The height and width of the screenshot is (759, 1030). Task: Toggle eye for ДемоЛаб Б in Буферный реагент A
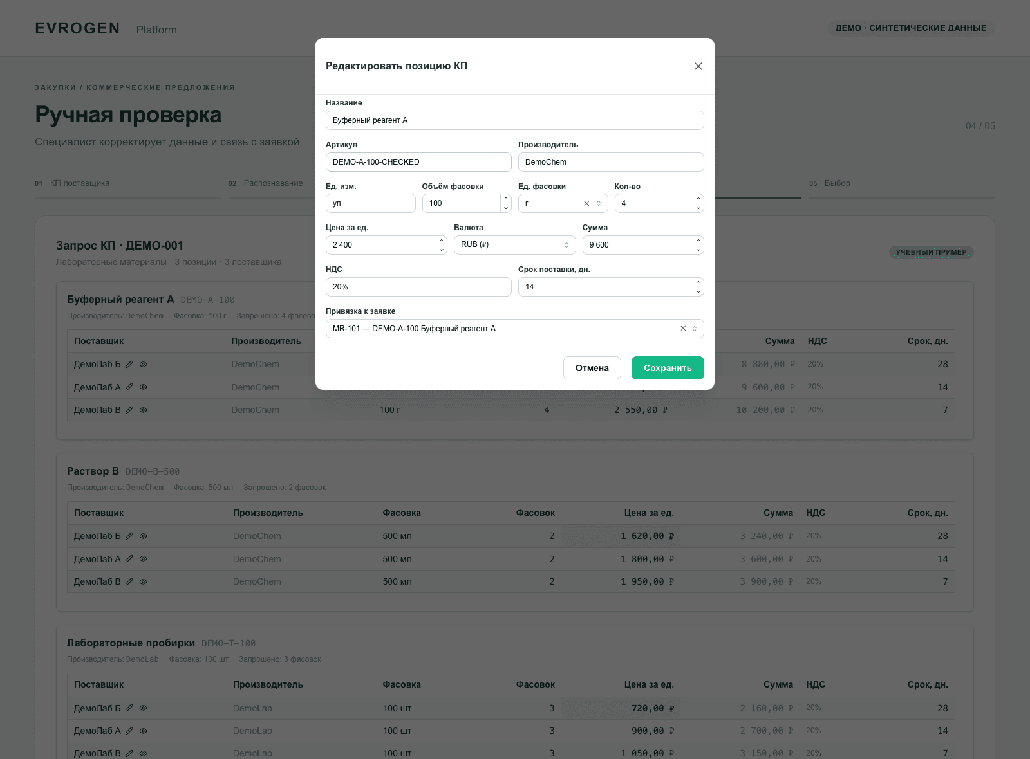(144, 364)
